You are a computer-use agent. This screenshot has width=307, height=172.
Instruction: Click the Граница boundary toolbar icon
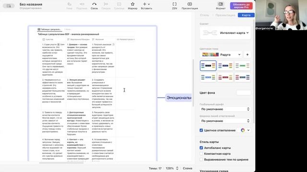[119, 6]
